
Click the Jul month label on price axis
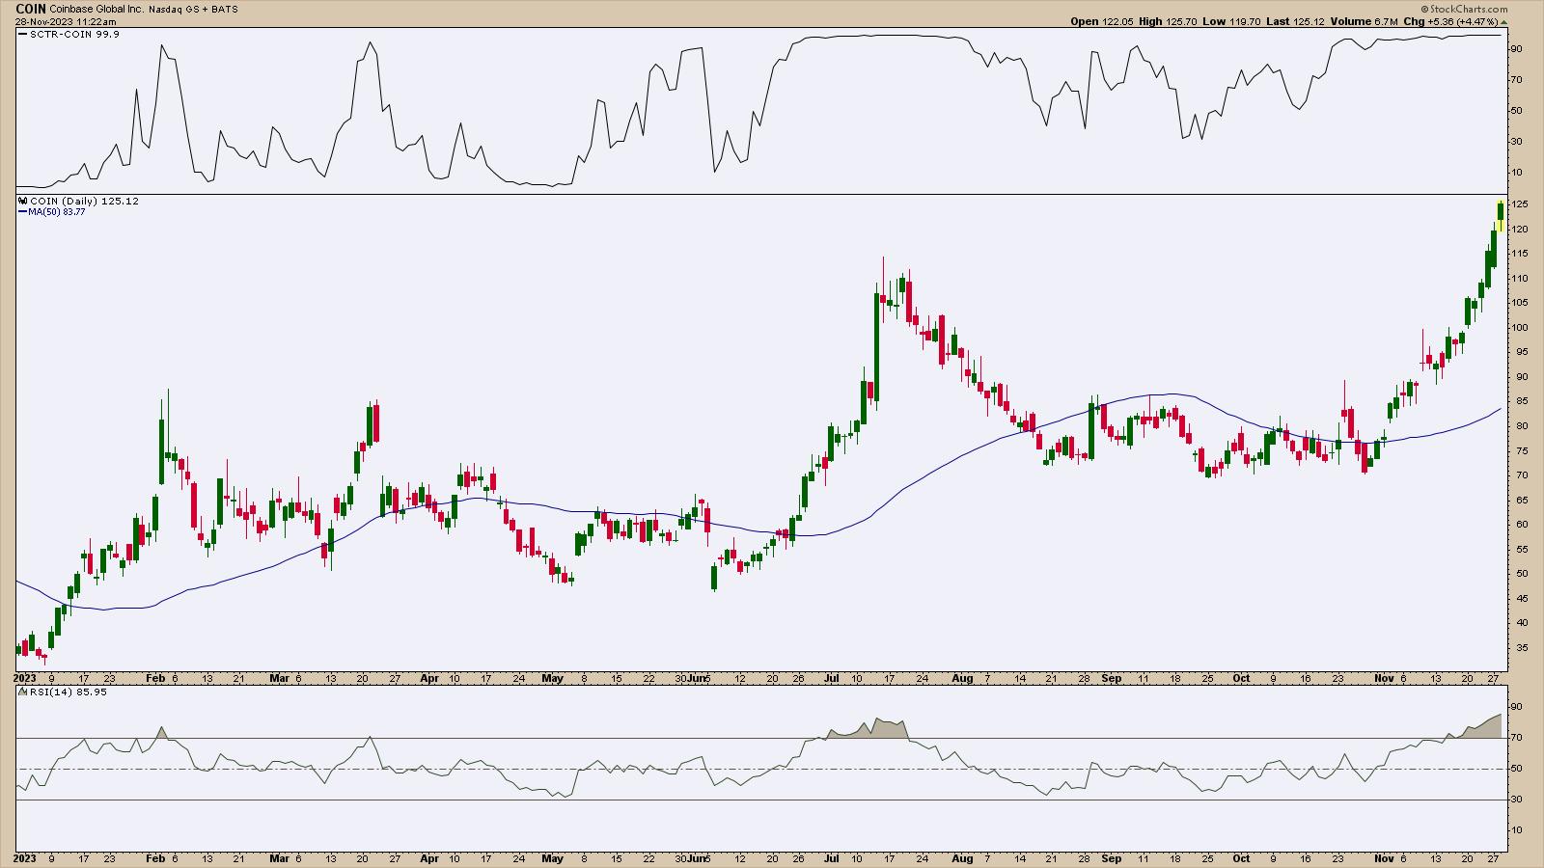[829, 678]
